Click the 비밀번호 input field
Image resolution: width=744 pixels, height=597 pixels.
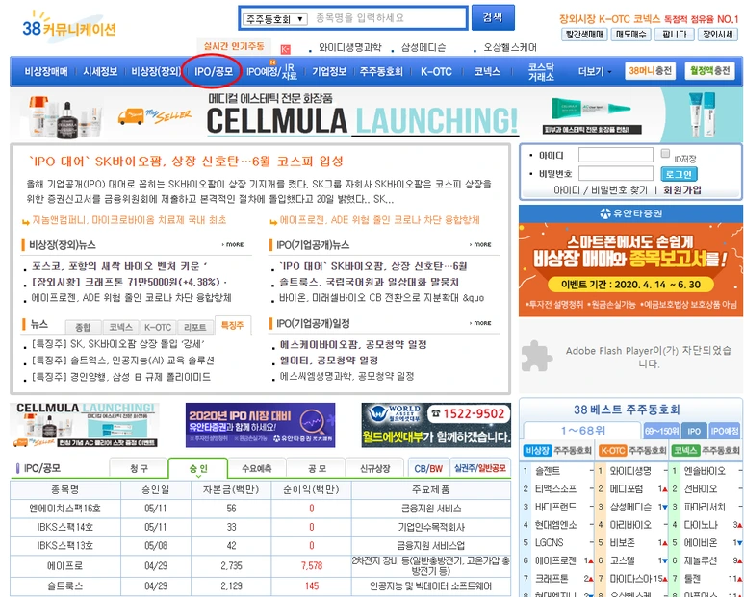(615, 173)
